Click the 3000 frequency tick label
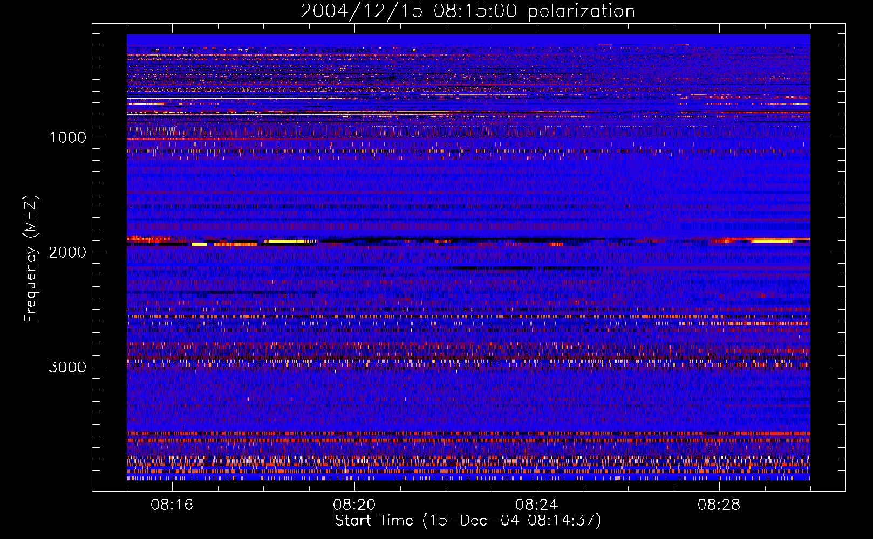This screenshot has height=539, width=873. [67, 367]
